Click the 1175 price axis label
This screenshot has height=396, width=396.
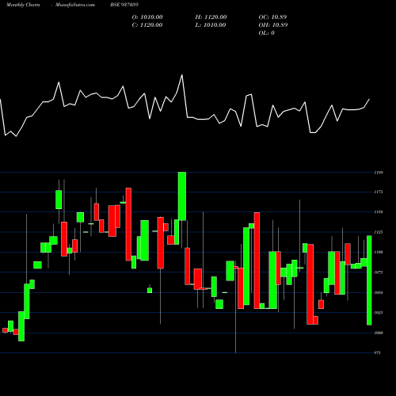(x=379, y=192)
